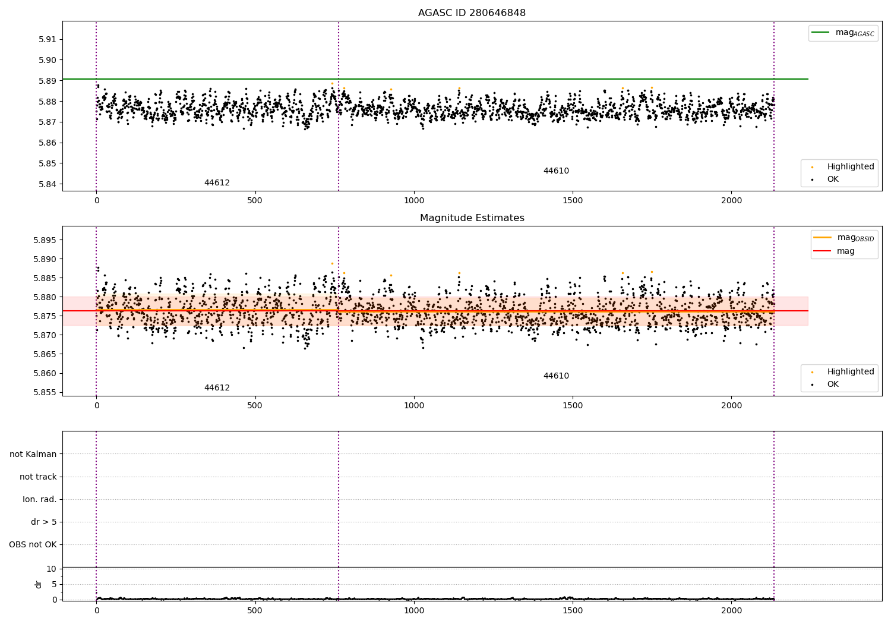Screen dimensions: 891x624
Task: Click "OK" legend entry in AGASC ID plot
Action: (x=826, y=179)
